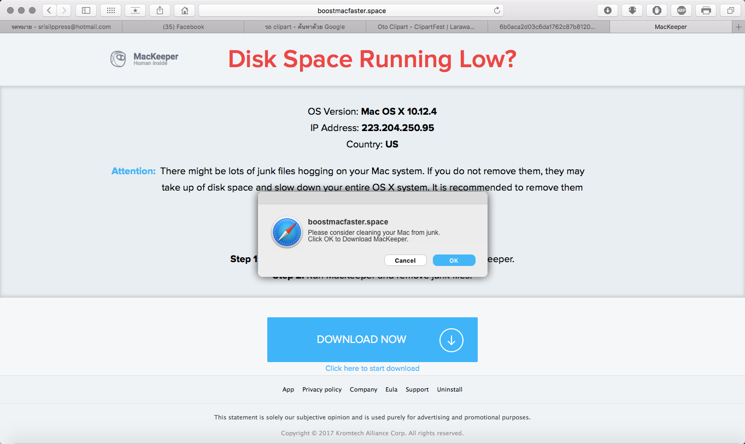This screenshot has height=444, width=745.
Task: Select the MacKeeper tab
Action: coord(671,27)
